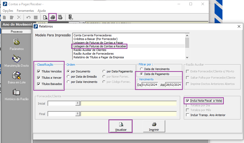Screen dimensions: 244x143
Task: Select the Data de Vencimento radio button
Action: pos(142,69)
